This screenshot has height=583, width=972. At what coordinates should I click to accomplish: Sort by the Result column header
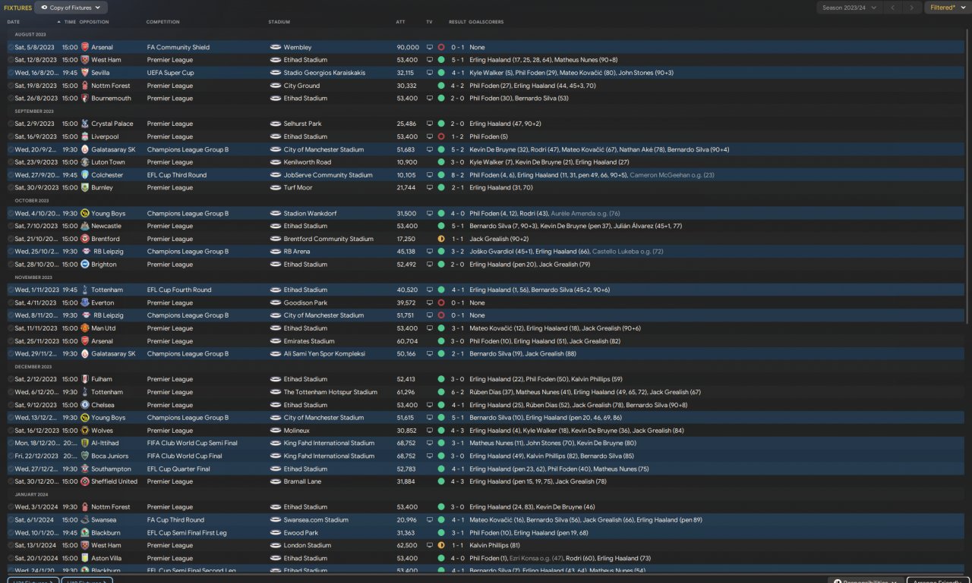click(457, 22)
